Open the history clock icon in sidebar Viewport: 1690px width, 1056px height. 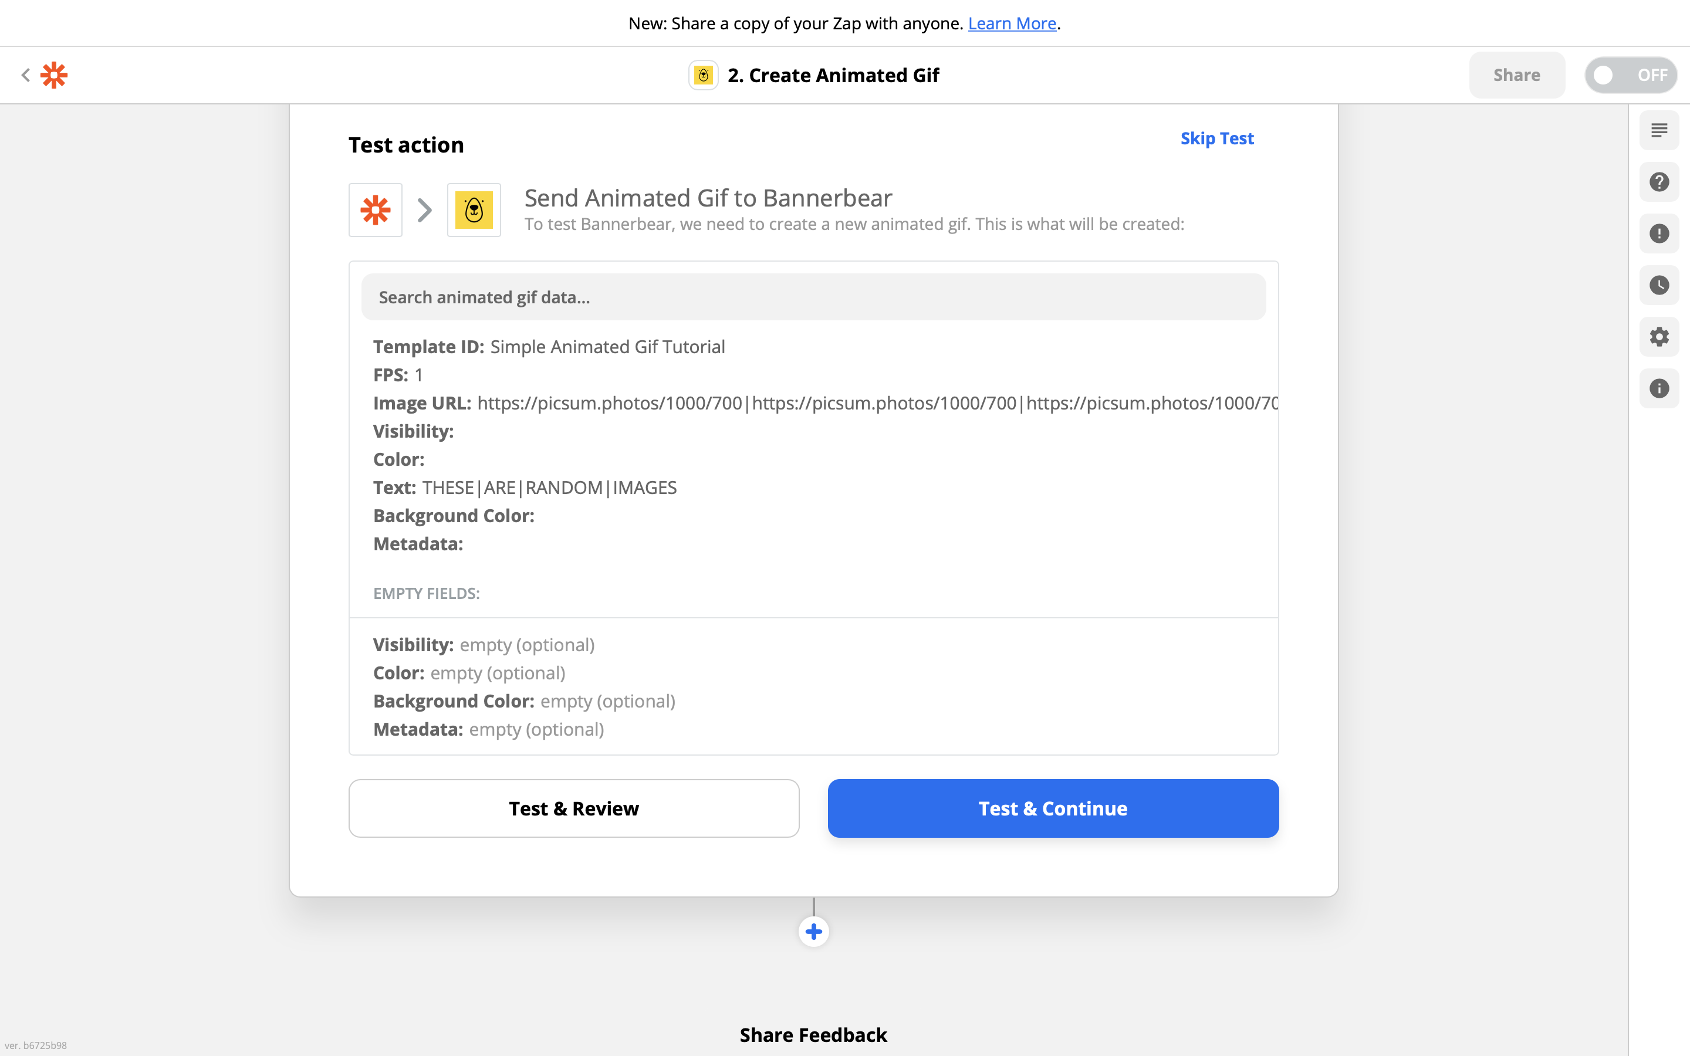(1658, 285)
